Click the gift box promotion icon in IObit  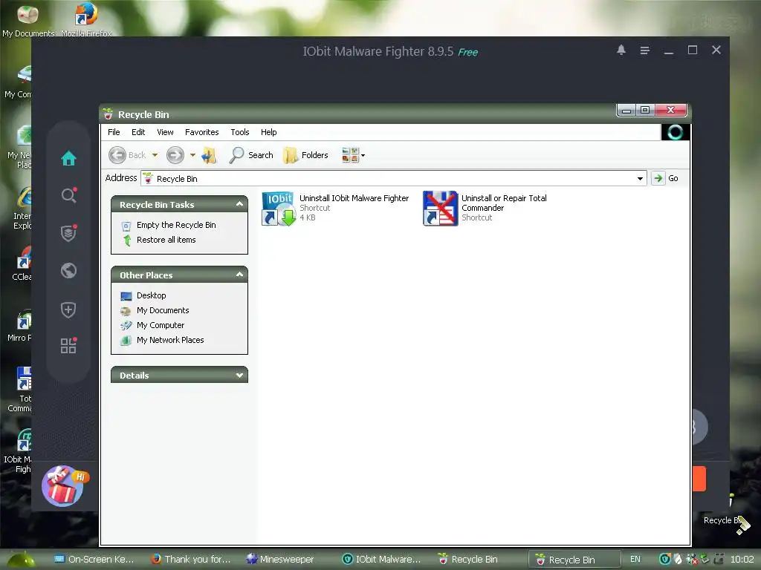(64, 486)
